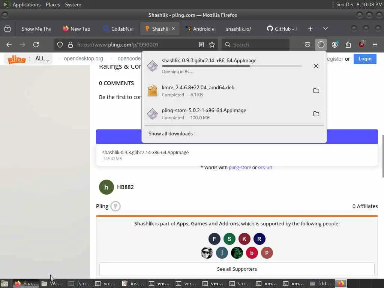Click the HB882 username link
384x288 pixels.
point(125,187)
